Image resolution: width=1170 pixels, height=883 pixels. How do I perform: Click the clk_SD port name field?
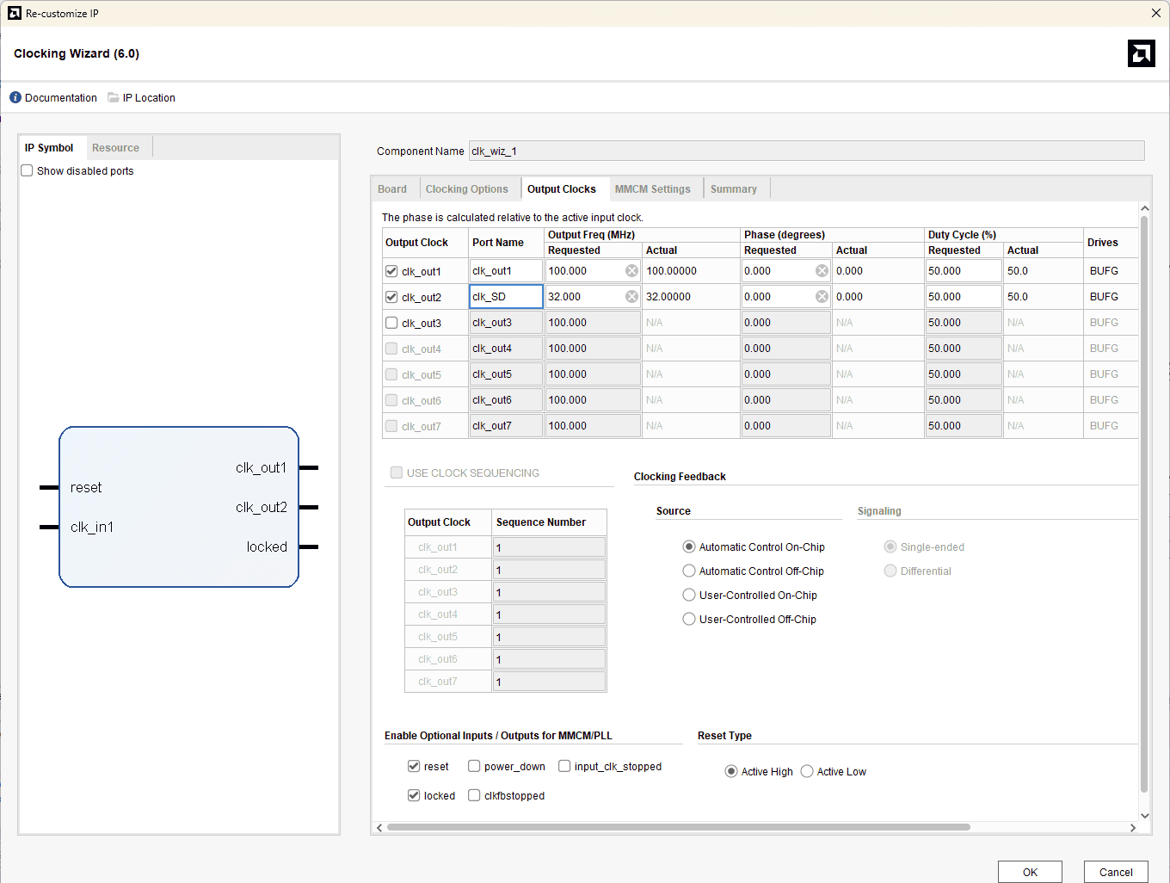(x=506, y=297)
